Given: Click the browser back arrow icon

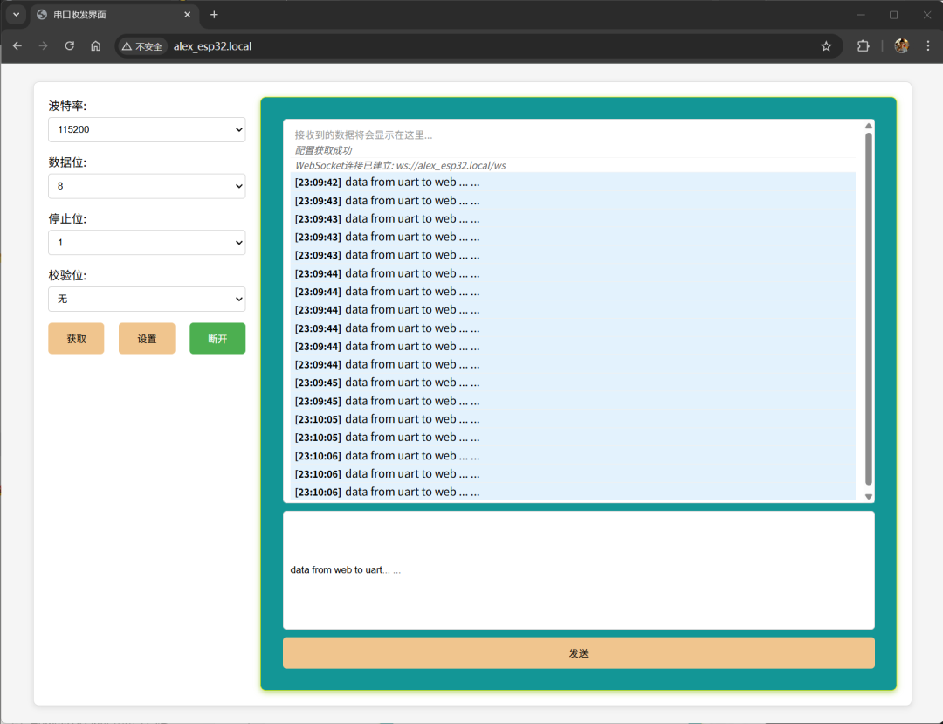Looking at the screenshot, I should (x=17, y=46).
